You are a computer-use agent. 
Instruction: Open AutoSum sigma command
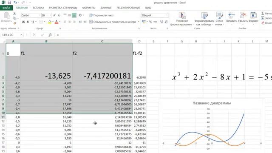(x=266, y=13)
